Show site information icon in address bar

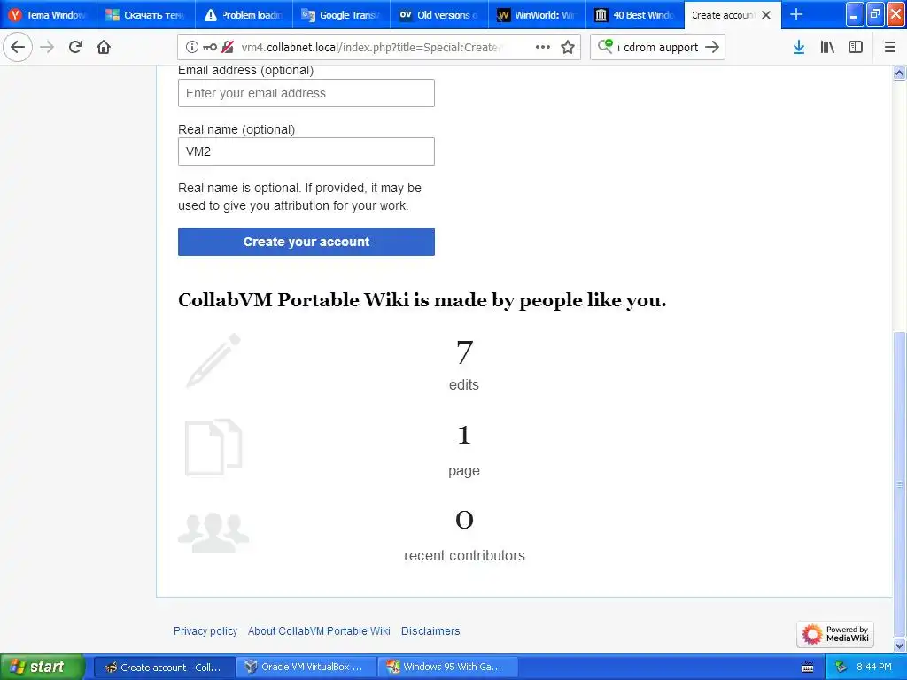point(192,47)
